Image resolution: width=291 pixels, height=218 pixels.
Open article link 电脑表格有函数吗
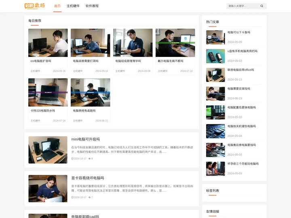(84, 111)
